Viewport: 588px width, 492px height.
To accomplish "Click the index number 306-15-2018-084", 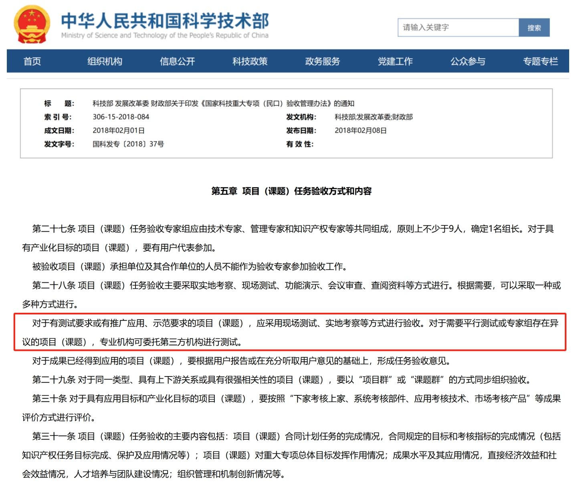I will (x=121, y=117).
